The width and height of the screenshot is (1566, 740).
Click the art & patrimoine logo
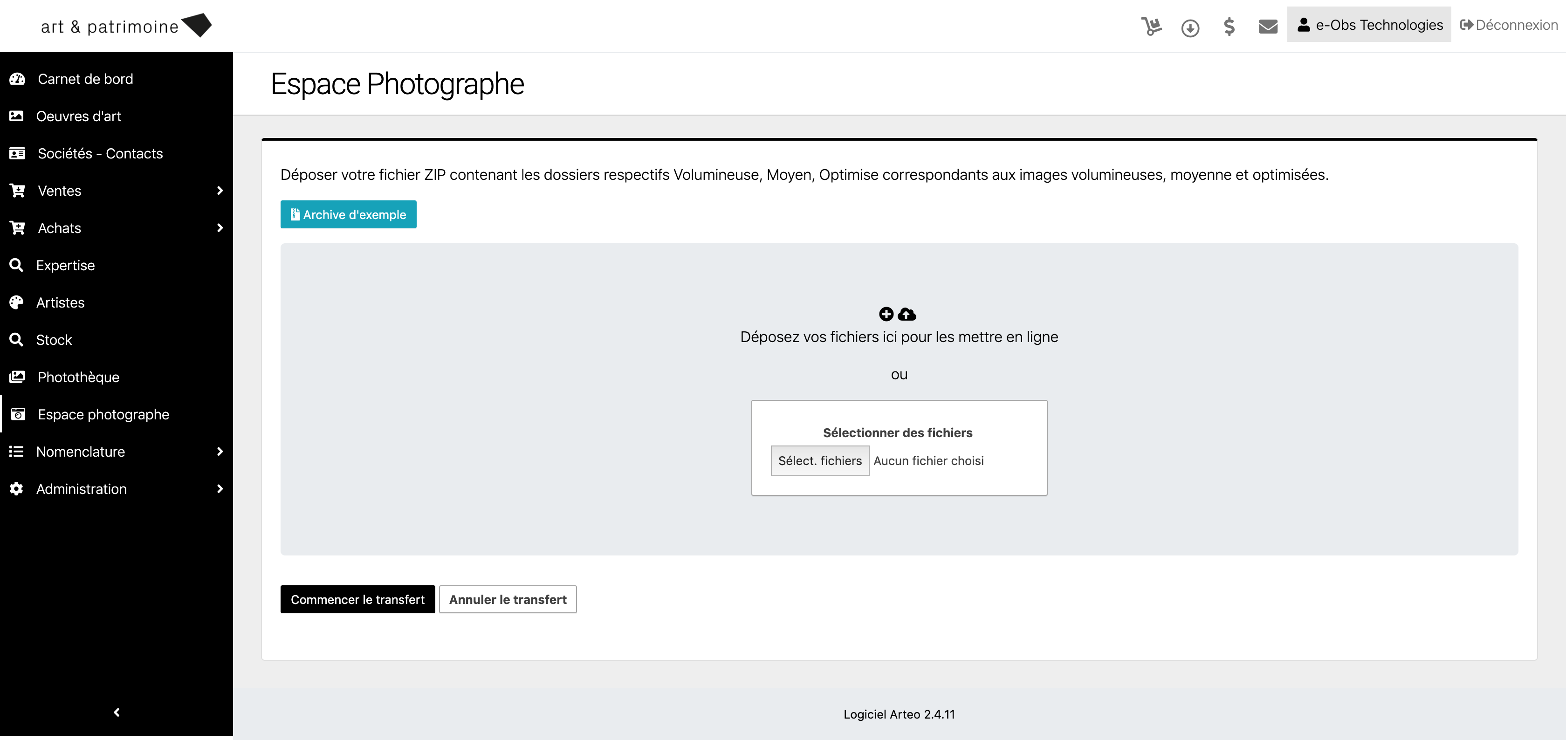pos(126,26)
